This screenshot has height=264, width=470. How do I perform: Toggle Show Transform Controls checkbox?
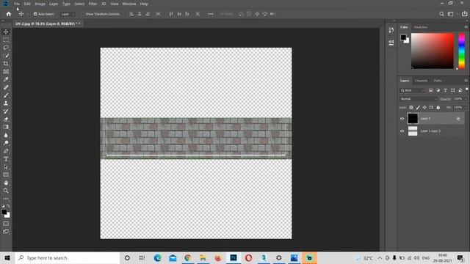click(83, 14)
